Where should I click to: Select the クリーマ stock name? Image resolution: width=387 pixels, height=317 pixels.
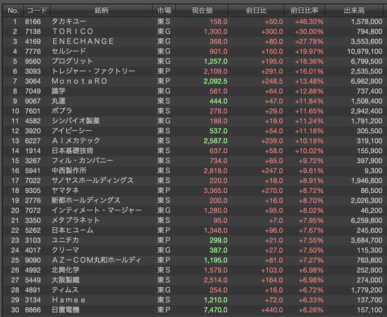point(65,250)
